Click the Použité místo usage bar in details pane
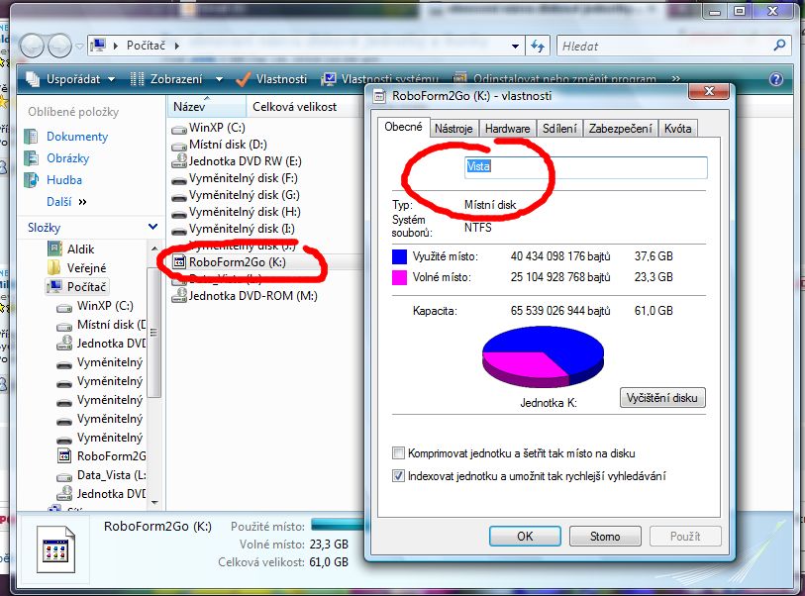The image size is (805, 596). tap(338, 525)
